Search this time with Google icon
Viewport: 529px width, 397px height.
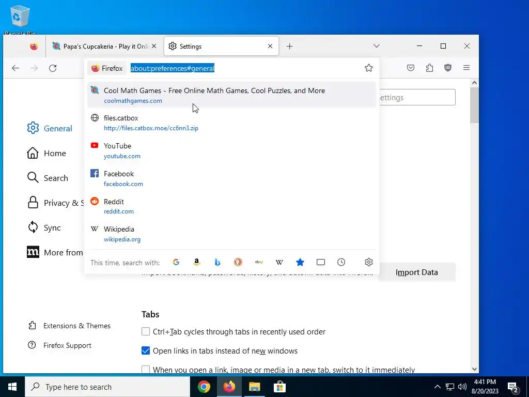[x=176, y=262]
